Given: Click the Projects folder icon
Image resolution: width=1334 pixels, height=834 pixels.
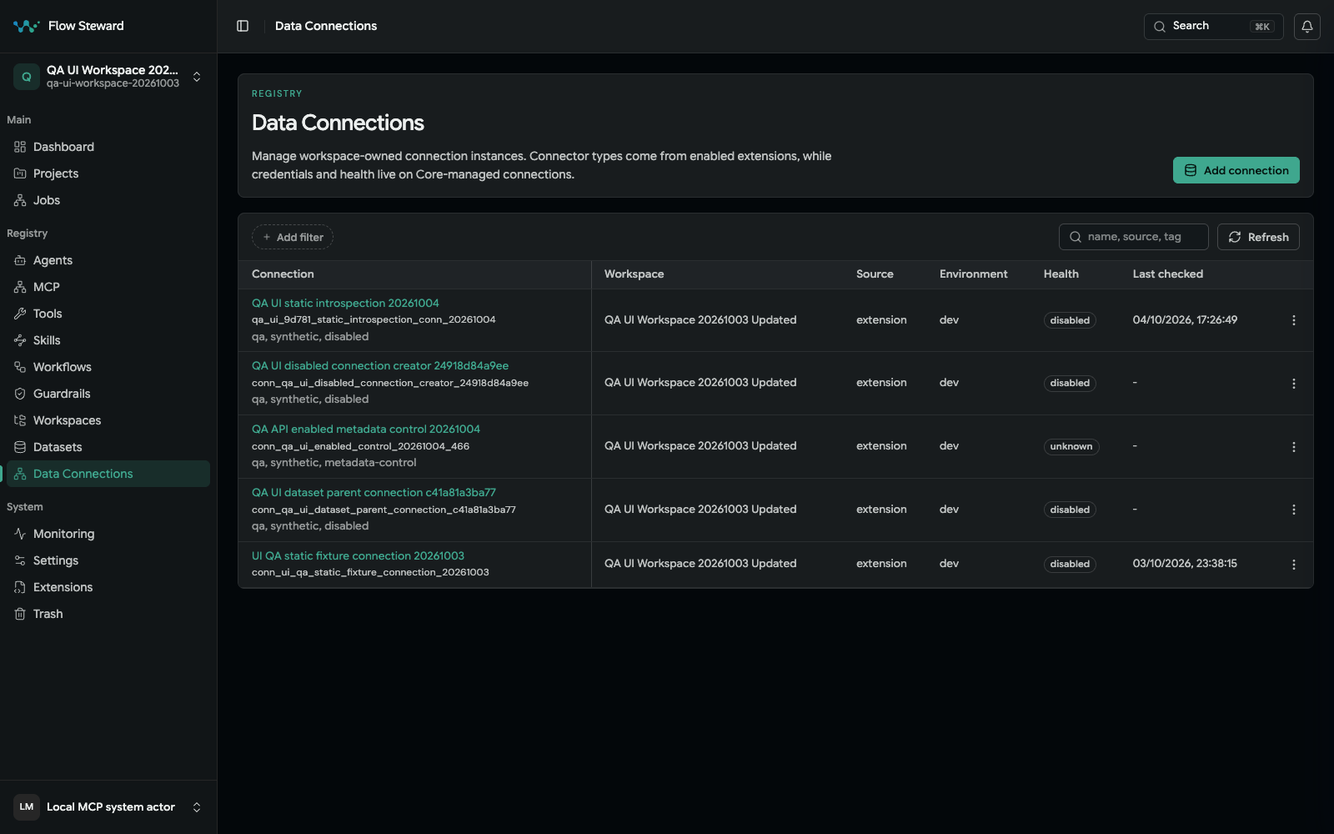Looking at the screenshot, I should point(20,173).
